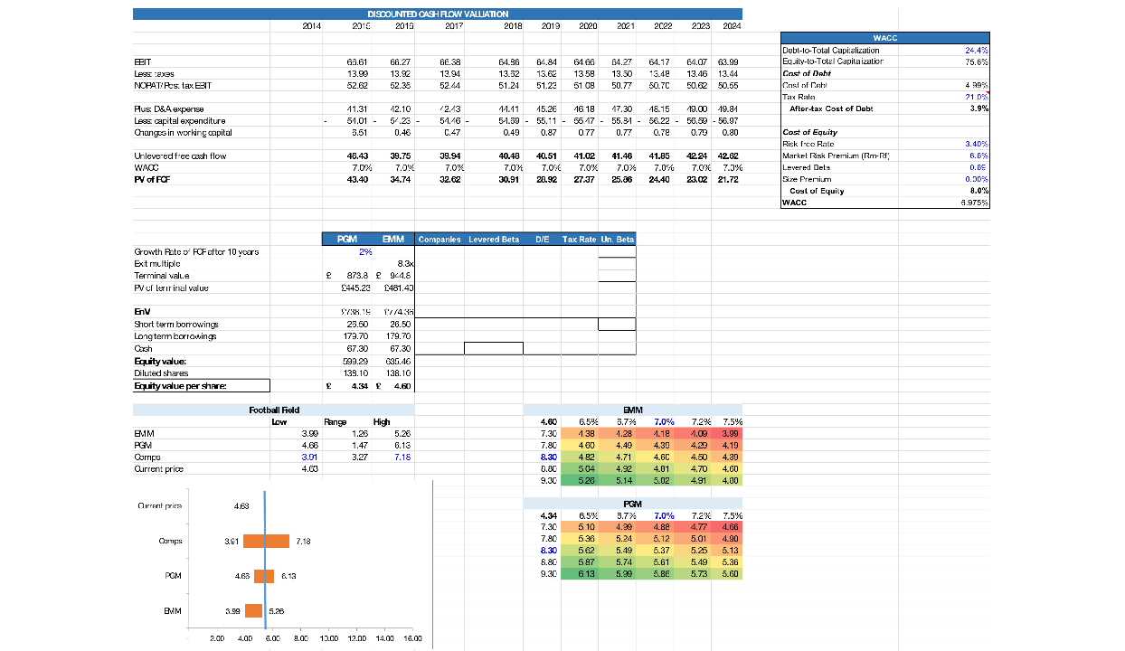
Task: Select the orange PGM bar in chart
Action: (263, 576)
